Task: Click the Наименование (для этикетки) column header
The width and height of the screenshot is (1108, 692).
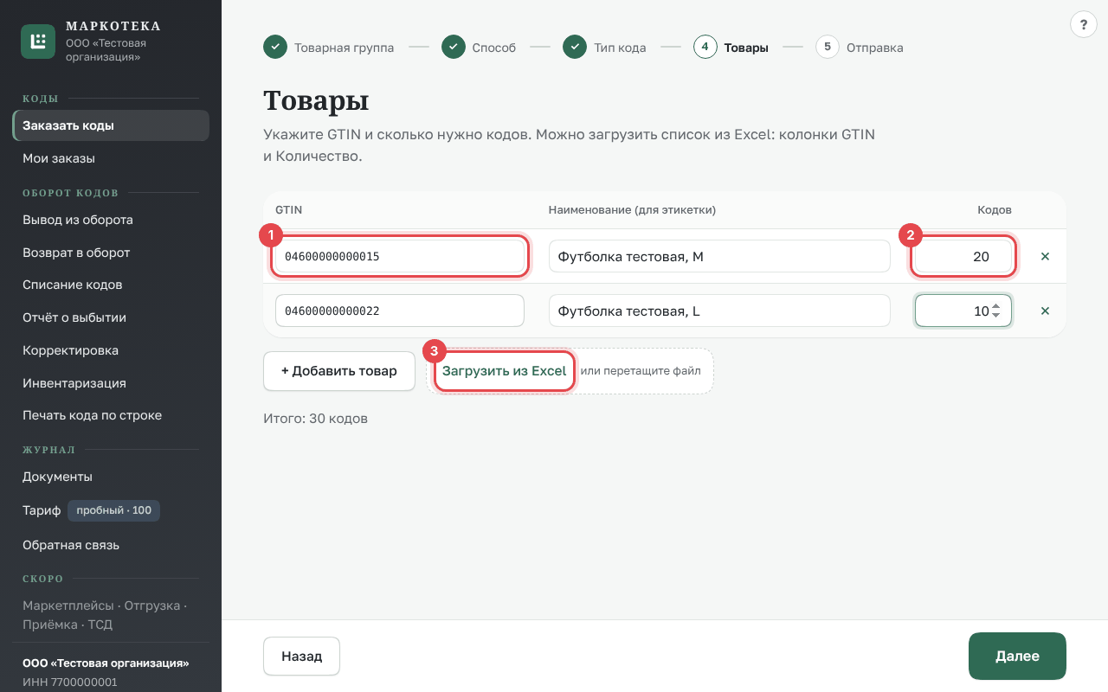Action: [x=632, y=210]
